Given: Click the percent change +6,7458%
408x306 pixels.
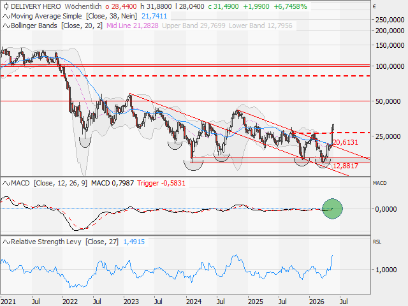Looking at the screenshot, I should (x=291, y=6).
